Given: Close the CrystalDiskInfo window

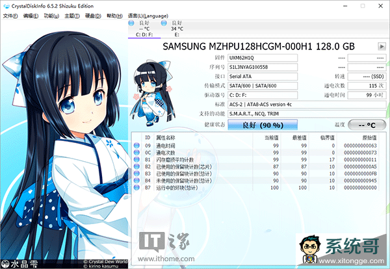Looking at the screenshot, I should coord(380,6).
